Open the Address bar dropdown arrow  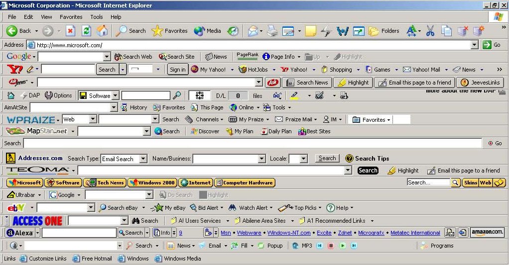tap(475, 45)
